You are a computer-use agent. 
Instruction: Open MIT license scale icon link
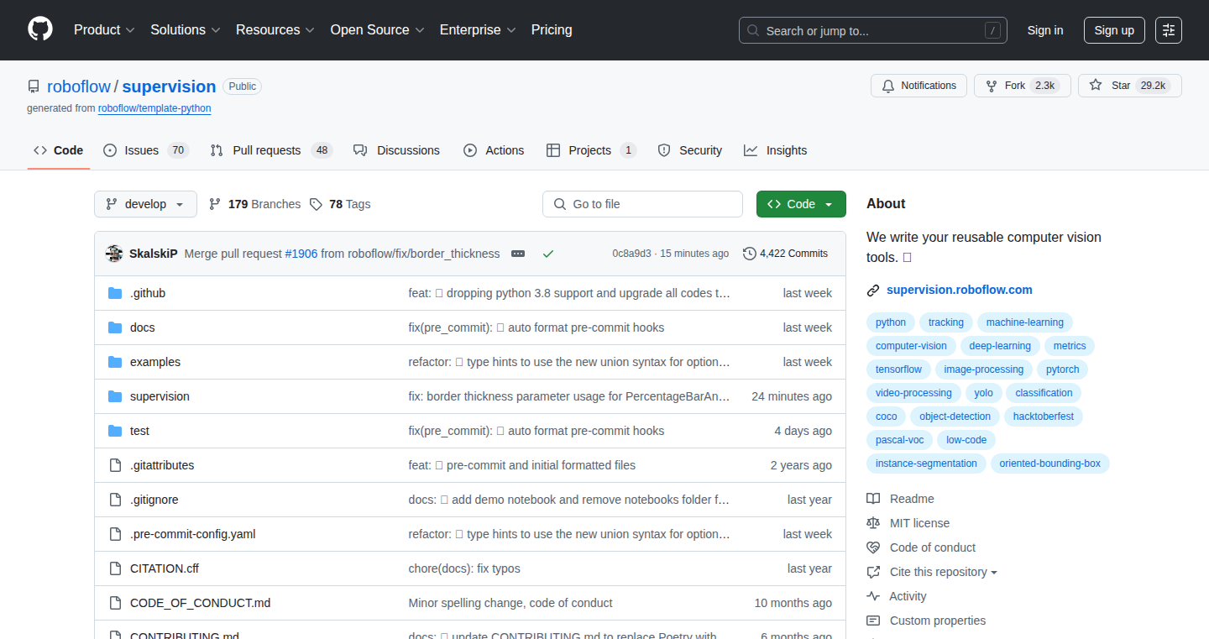coord(873,523)
